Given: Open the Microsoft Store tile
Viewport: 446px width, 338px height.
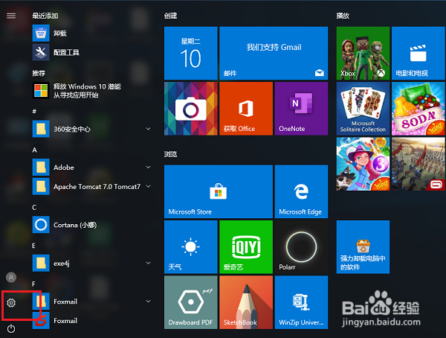Looking at the screenshot, I should (x=218, y=191).
